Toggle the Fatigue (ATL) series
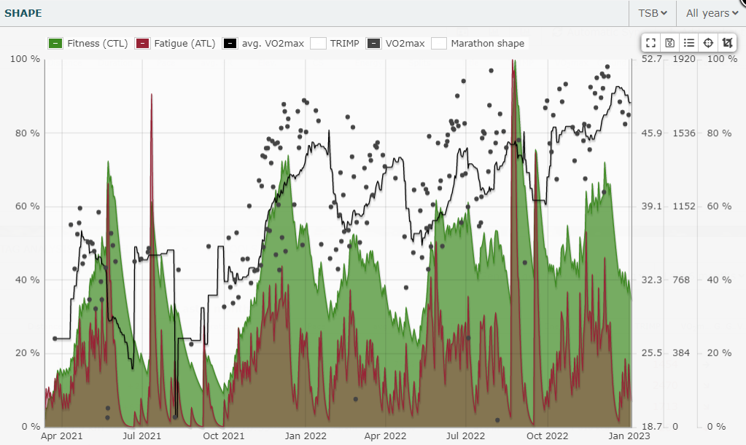746x445 pixels. coord(143,44)
